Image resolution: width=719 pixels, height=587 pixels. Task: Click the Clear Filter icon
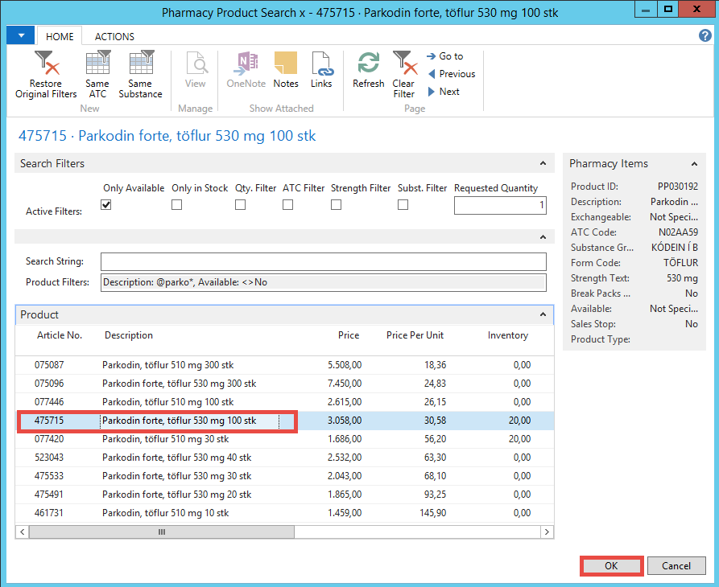coord(403,64)
